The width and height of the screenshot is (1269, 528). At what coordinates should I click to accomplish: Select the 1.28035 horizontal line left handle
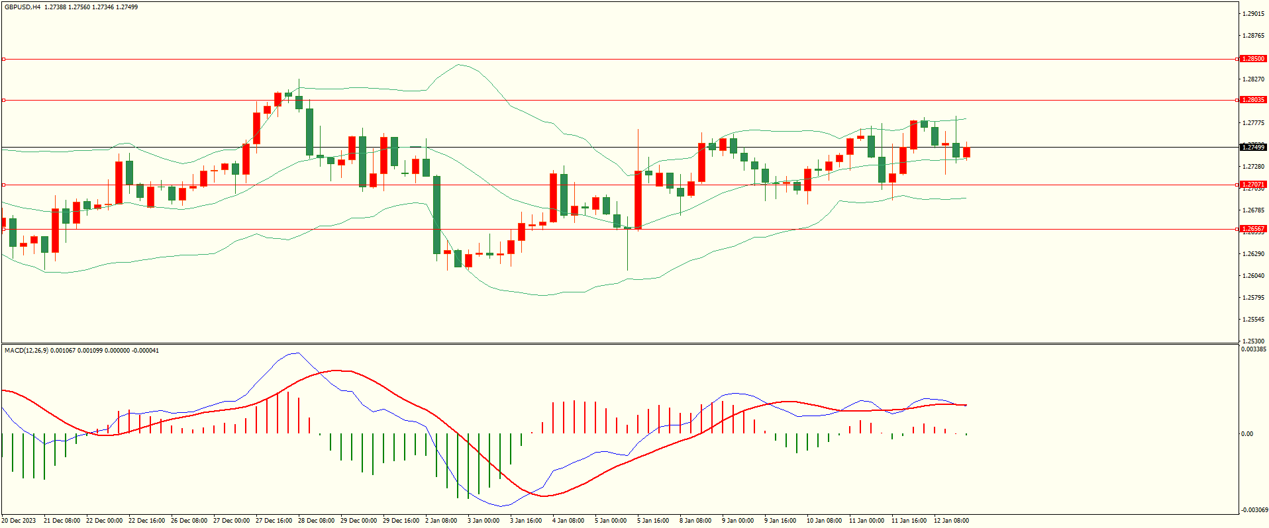[x=3, y=100]
